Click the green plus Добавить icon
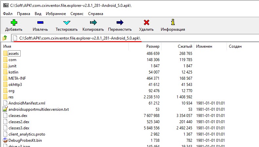The width and height of the screenshot is (259, 147). [x=14, y=23]
